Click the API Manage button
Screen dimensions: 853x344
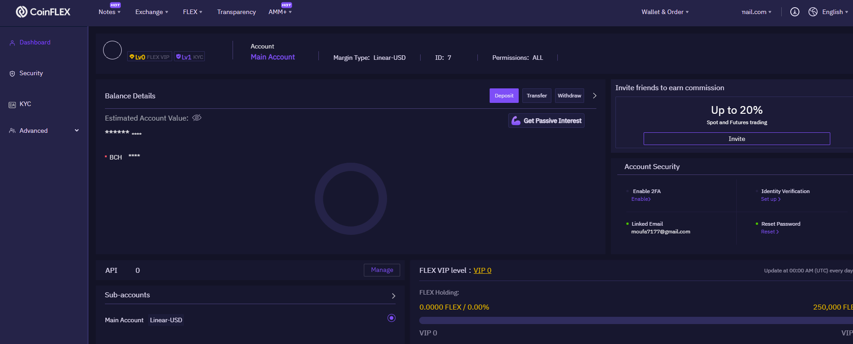click(382, 270)
